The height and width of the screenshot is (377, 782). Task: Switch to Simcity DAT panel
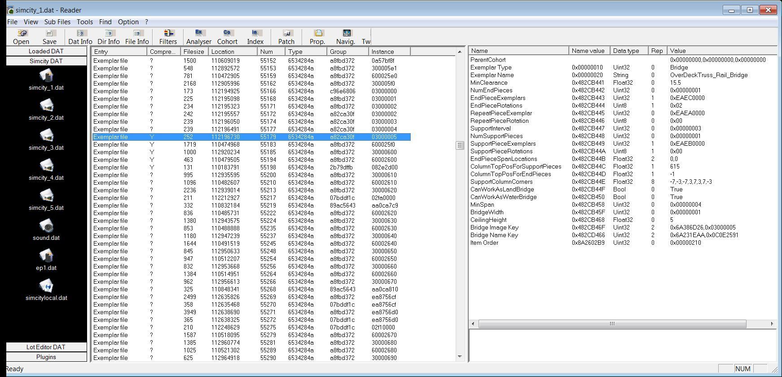[x=46, y=61]
